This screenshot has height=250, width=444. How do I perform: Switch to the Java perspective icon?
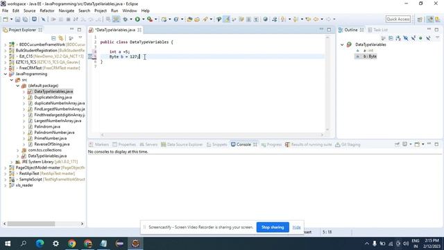click(x=438, y=19)
